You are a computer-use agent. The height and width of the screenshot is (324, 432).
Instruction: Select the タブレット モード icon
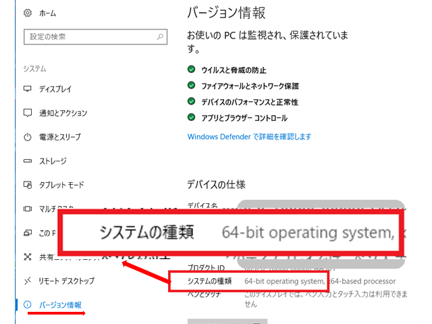[28, 185]
